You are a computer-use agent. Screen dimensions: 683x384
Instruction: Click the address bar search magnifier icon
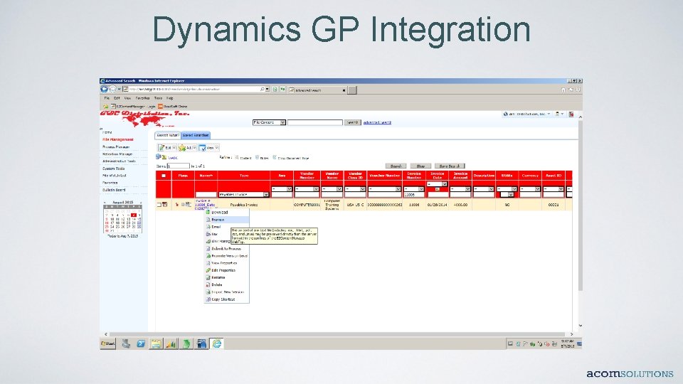click(x=263, y=90)
